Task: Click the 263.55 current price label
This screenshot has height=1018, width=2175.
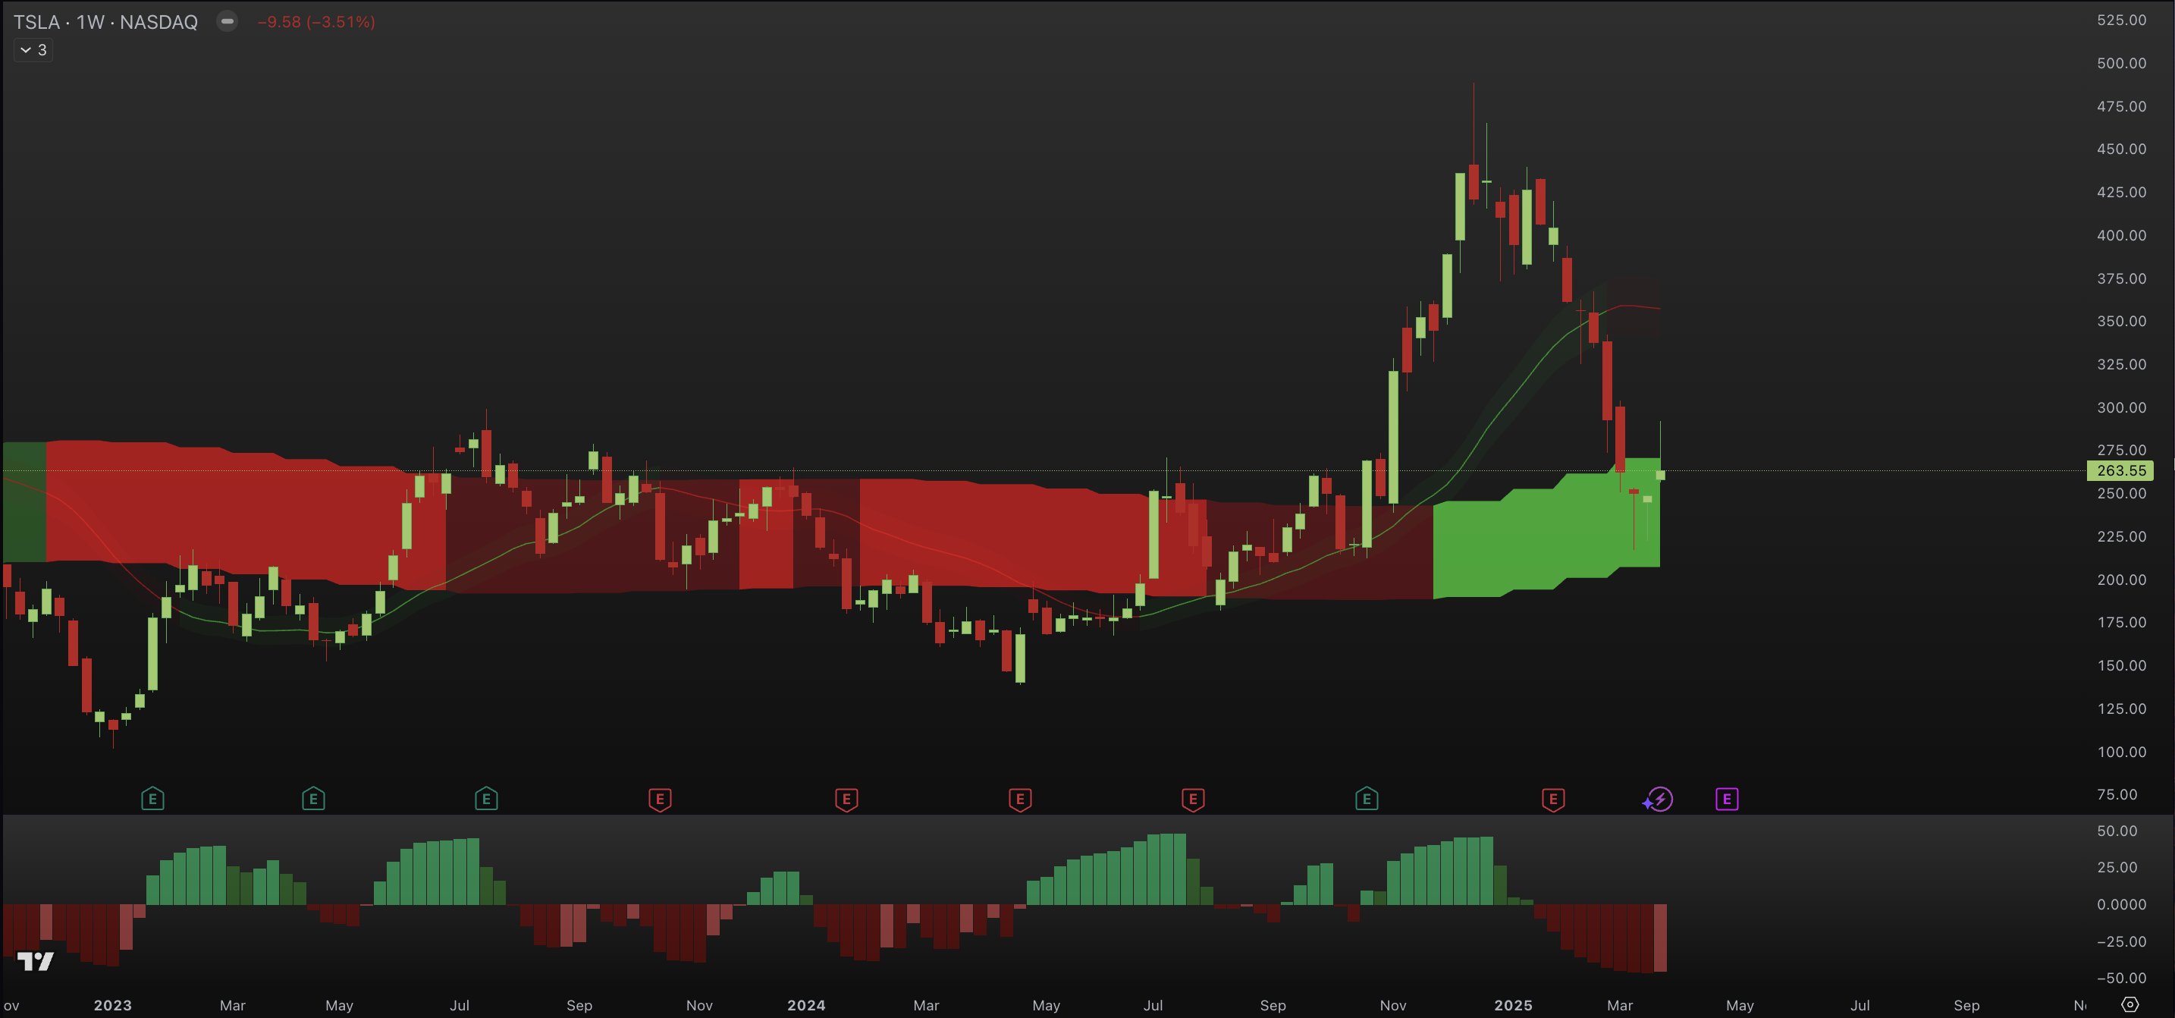Action: point(2120,470)
